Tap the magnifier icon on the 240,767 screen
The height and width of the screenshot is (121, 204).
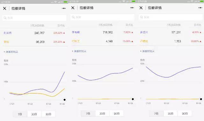[5, 18]
